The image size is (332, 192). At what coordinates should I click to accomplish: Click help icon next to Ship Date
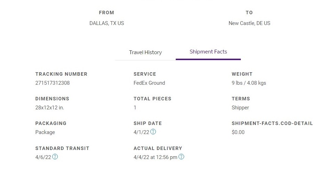pyautogui.click(x=153, y=132)
